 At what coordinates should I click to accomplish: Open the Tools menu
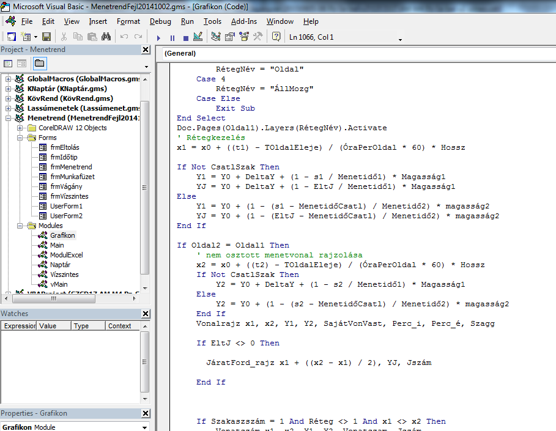[x=212, y=21]
